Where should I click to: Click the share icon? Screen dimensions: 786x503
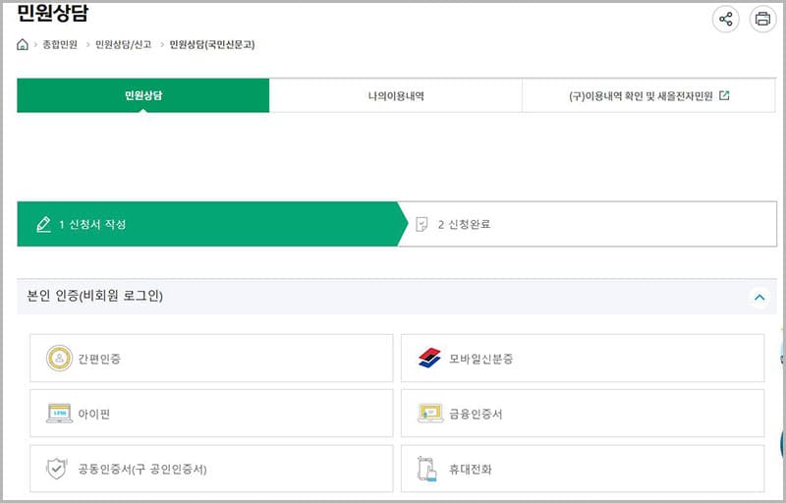pyautogui.click(x=726, y=19)
